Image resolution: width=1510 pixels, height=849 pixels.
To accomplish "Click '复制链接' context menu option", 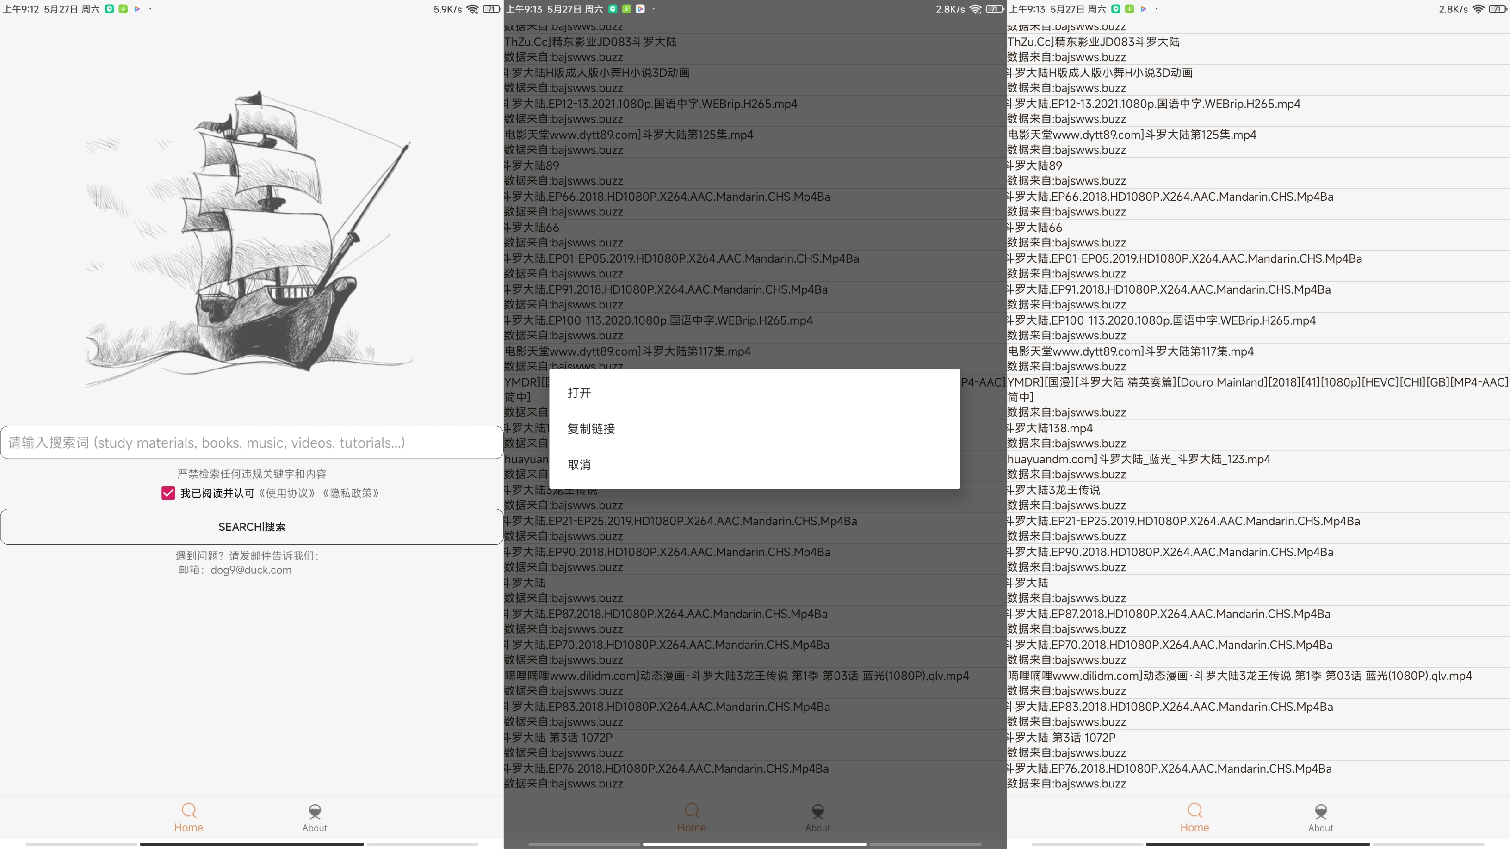I will point(591,428).
